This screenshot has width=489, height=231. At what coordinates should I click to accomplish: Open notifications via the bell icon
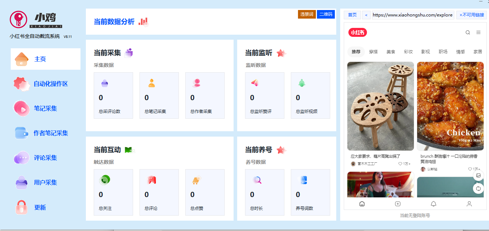[x=434, y=203]
